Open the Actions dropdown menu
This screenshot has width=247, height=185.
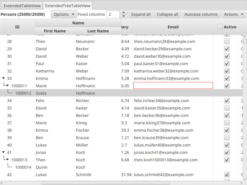(234, 14)
